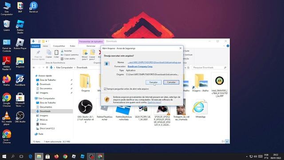The height and width of the screenshot is (160, 284).
Task: Click the file name path link in dialog
Action: [x=154, y=62]
